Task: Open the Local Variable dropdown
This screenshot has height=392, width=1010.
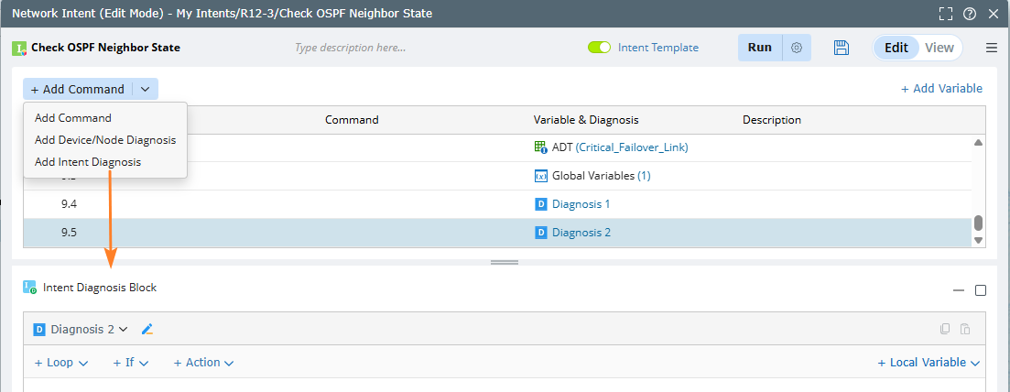Action: click(x=929, y=363)
